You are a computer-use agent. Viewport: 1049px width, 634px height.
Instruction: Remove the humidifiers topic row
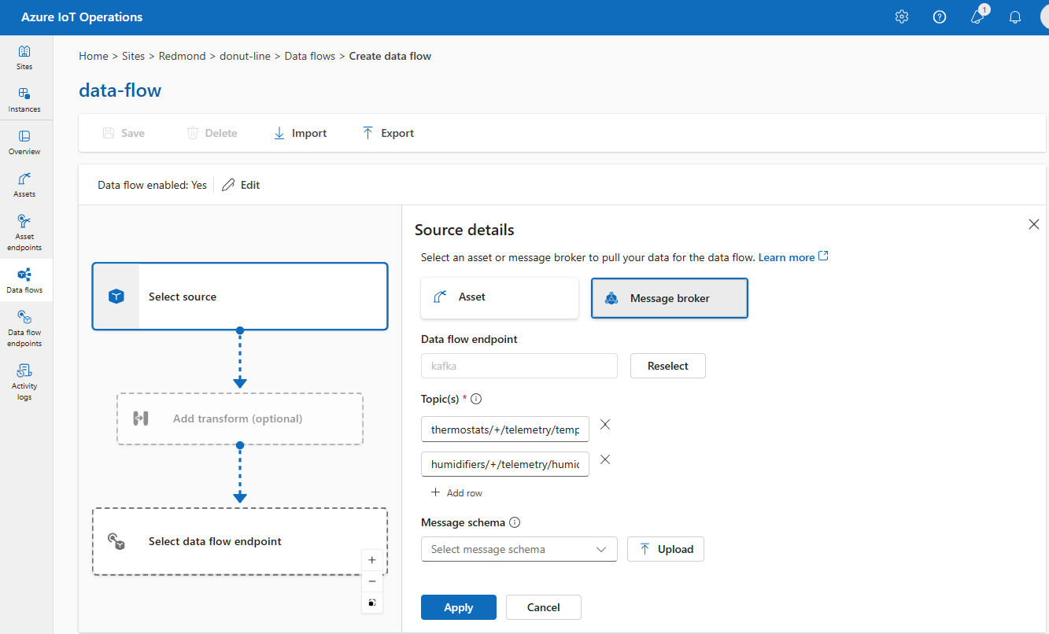coord(605,459)
